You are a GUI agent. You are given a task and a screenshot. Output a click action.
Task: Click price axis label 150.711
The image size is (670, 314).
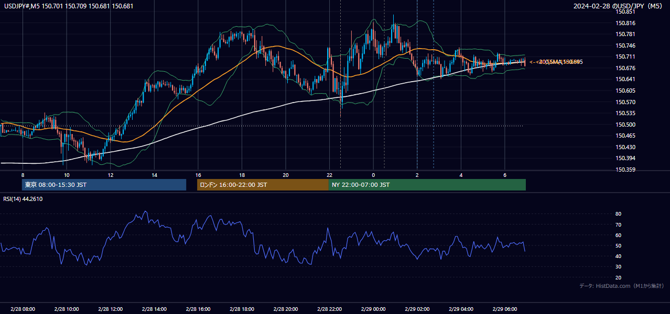click(x=626, y=57)
